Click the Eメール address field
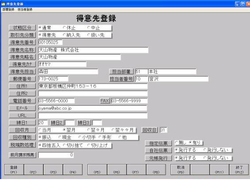 click(93, 108)
